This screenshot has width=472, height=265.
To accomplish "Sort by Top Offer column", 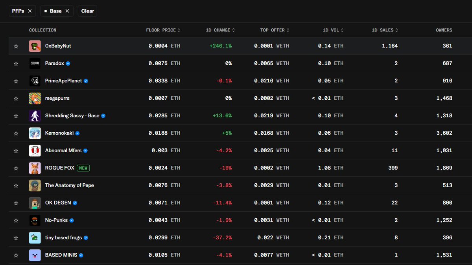I will point(275,30).
